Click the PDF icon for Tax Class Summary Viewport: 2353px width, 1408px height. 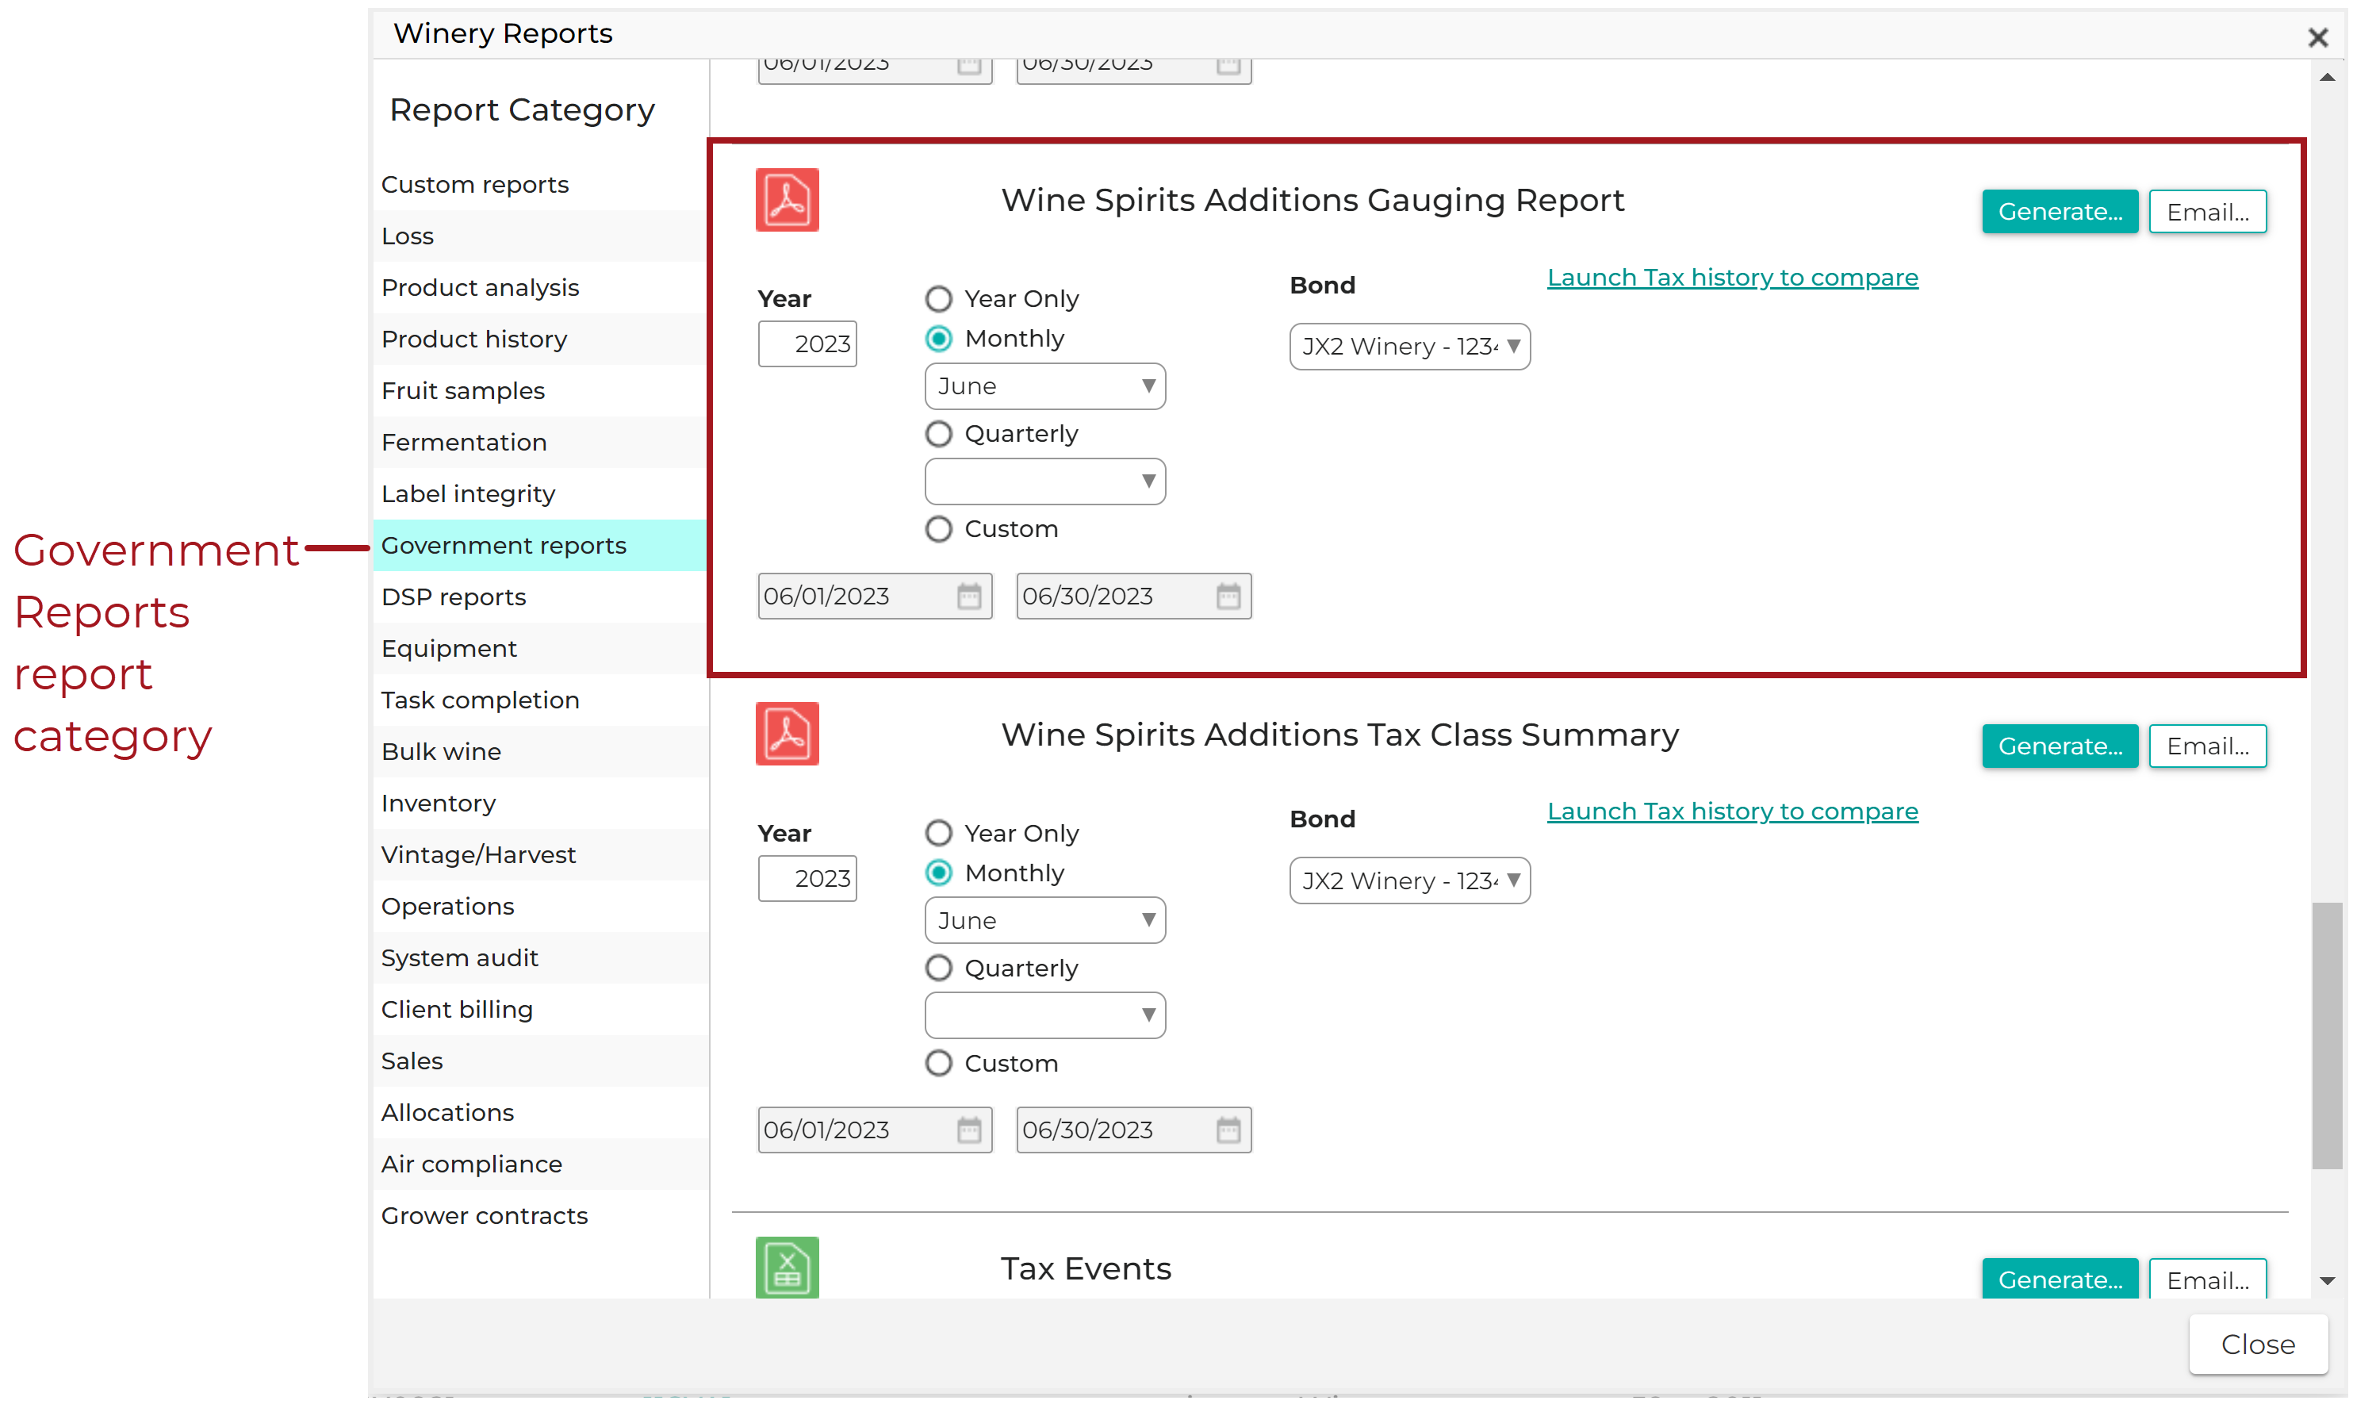point(786,734)
